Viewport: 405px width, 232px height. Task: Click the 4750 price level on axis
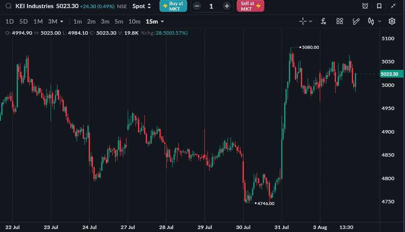pos(388,202)
